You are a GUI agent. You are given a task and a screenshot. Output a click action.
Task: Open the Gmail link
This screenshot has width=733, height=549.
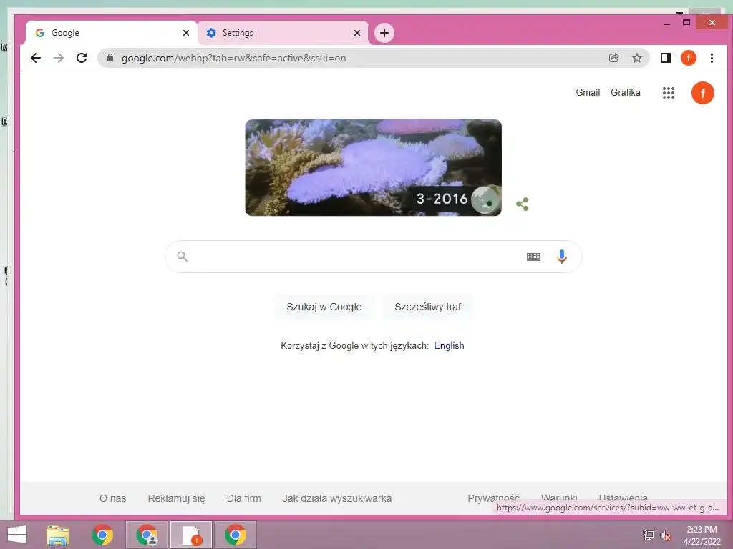[x=588, y=92]
